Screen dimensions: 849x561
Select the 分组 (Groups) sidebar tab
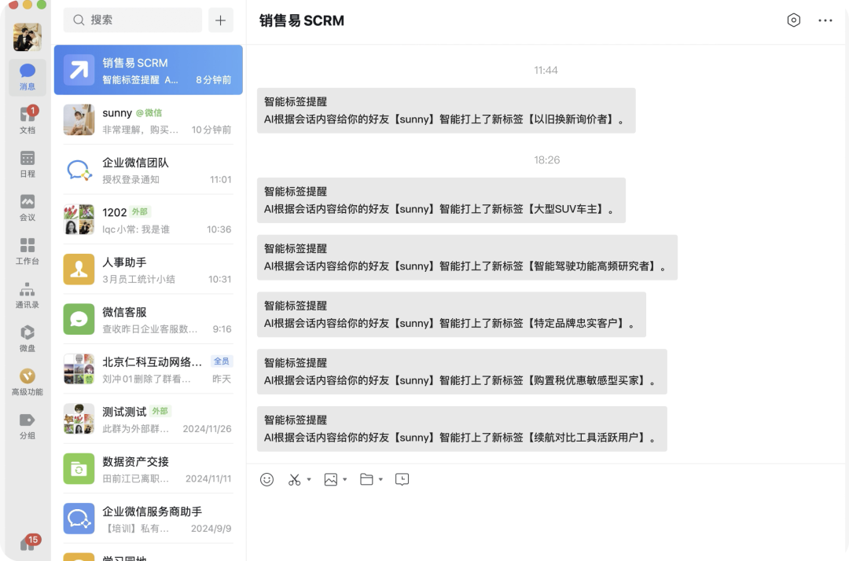[28, 425]
